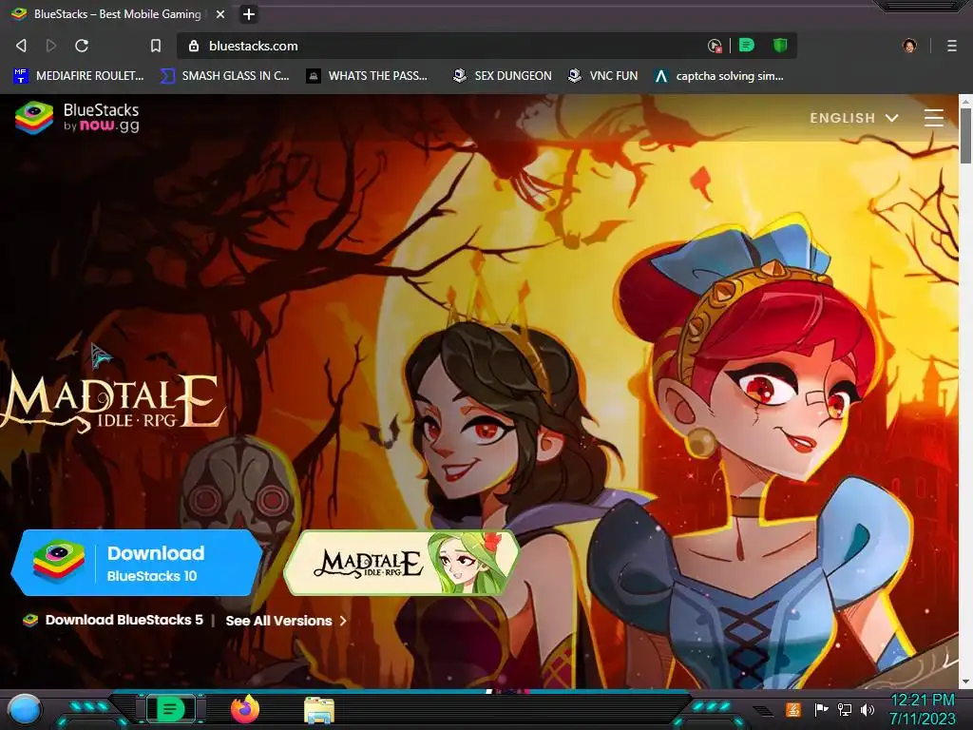Open the SEX DUNGEON bookmark

click(502, 76)
